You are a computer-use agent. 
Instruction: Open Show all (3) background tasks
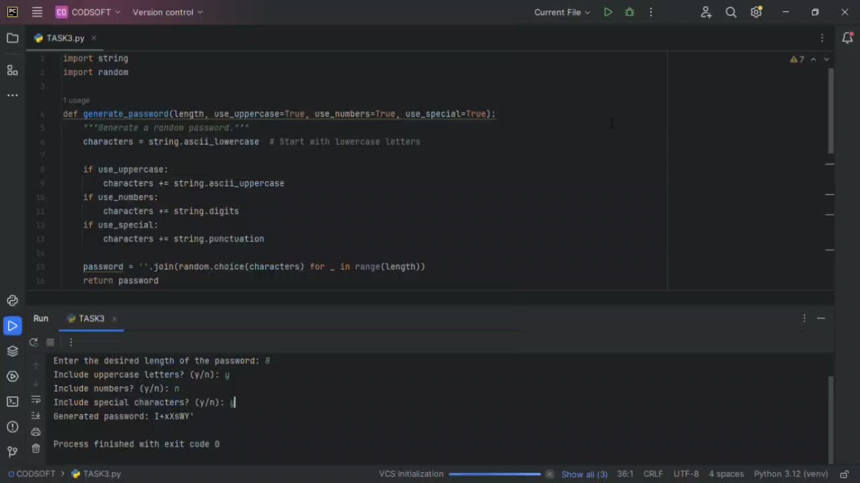tap(584, 474)
